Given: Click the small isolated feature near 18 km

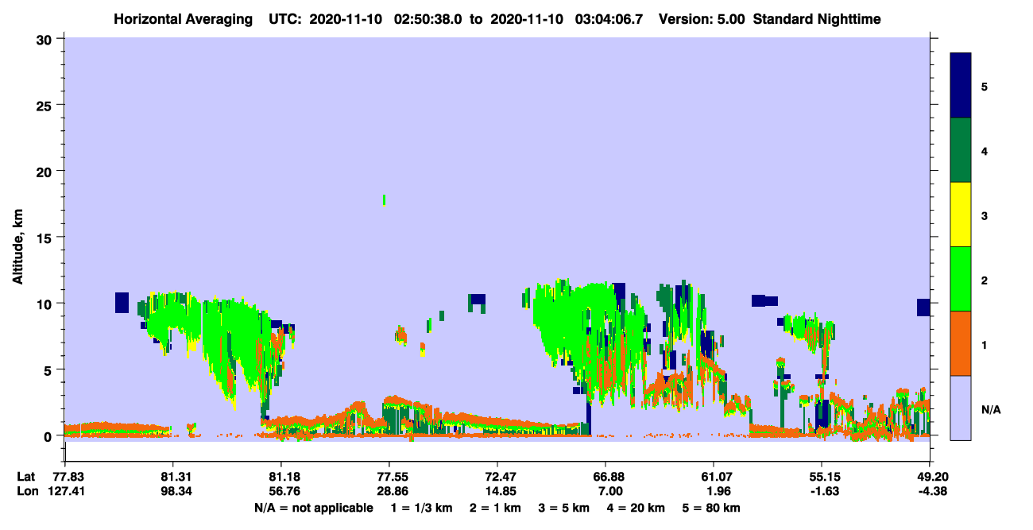Looking at the screenshot, I should click(385, 199).
